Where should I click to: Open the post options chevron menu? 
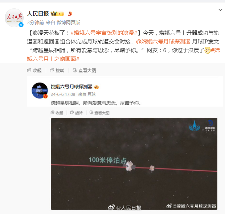click(x=220, y=10)
